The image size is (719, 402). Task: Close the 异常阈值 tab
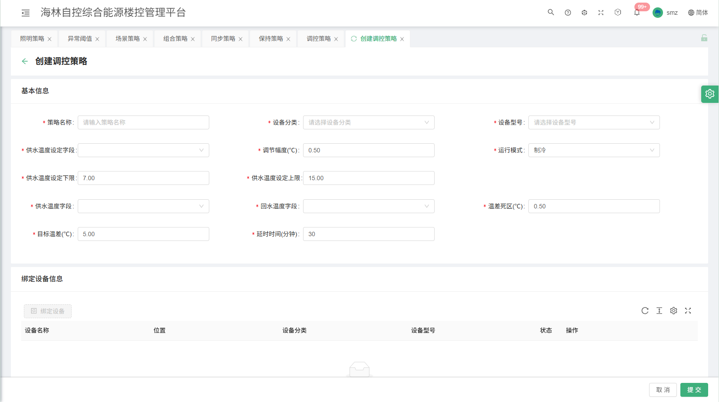coord(97,39)
